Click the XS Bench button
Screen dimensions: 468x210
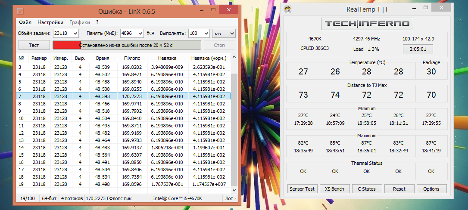(x=334, y=189)
